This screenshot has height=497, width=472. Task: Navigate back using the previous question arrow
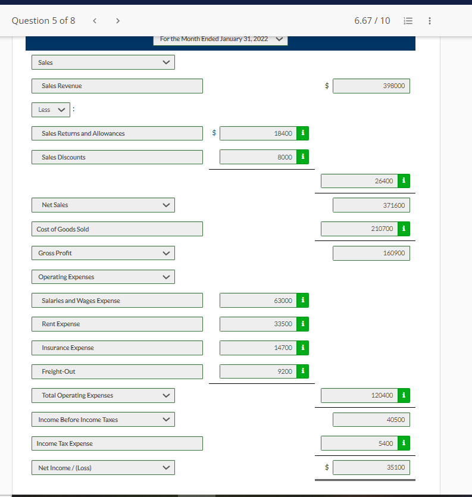pos(95,20)
